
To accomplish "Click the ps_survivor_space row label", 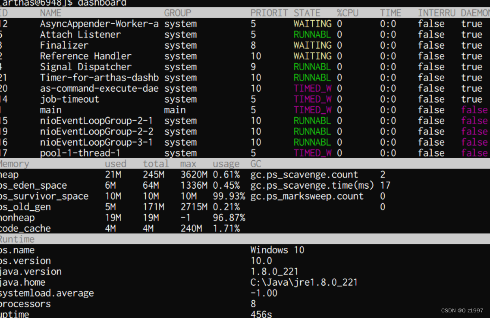I will pos(44,196).
